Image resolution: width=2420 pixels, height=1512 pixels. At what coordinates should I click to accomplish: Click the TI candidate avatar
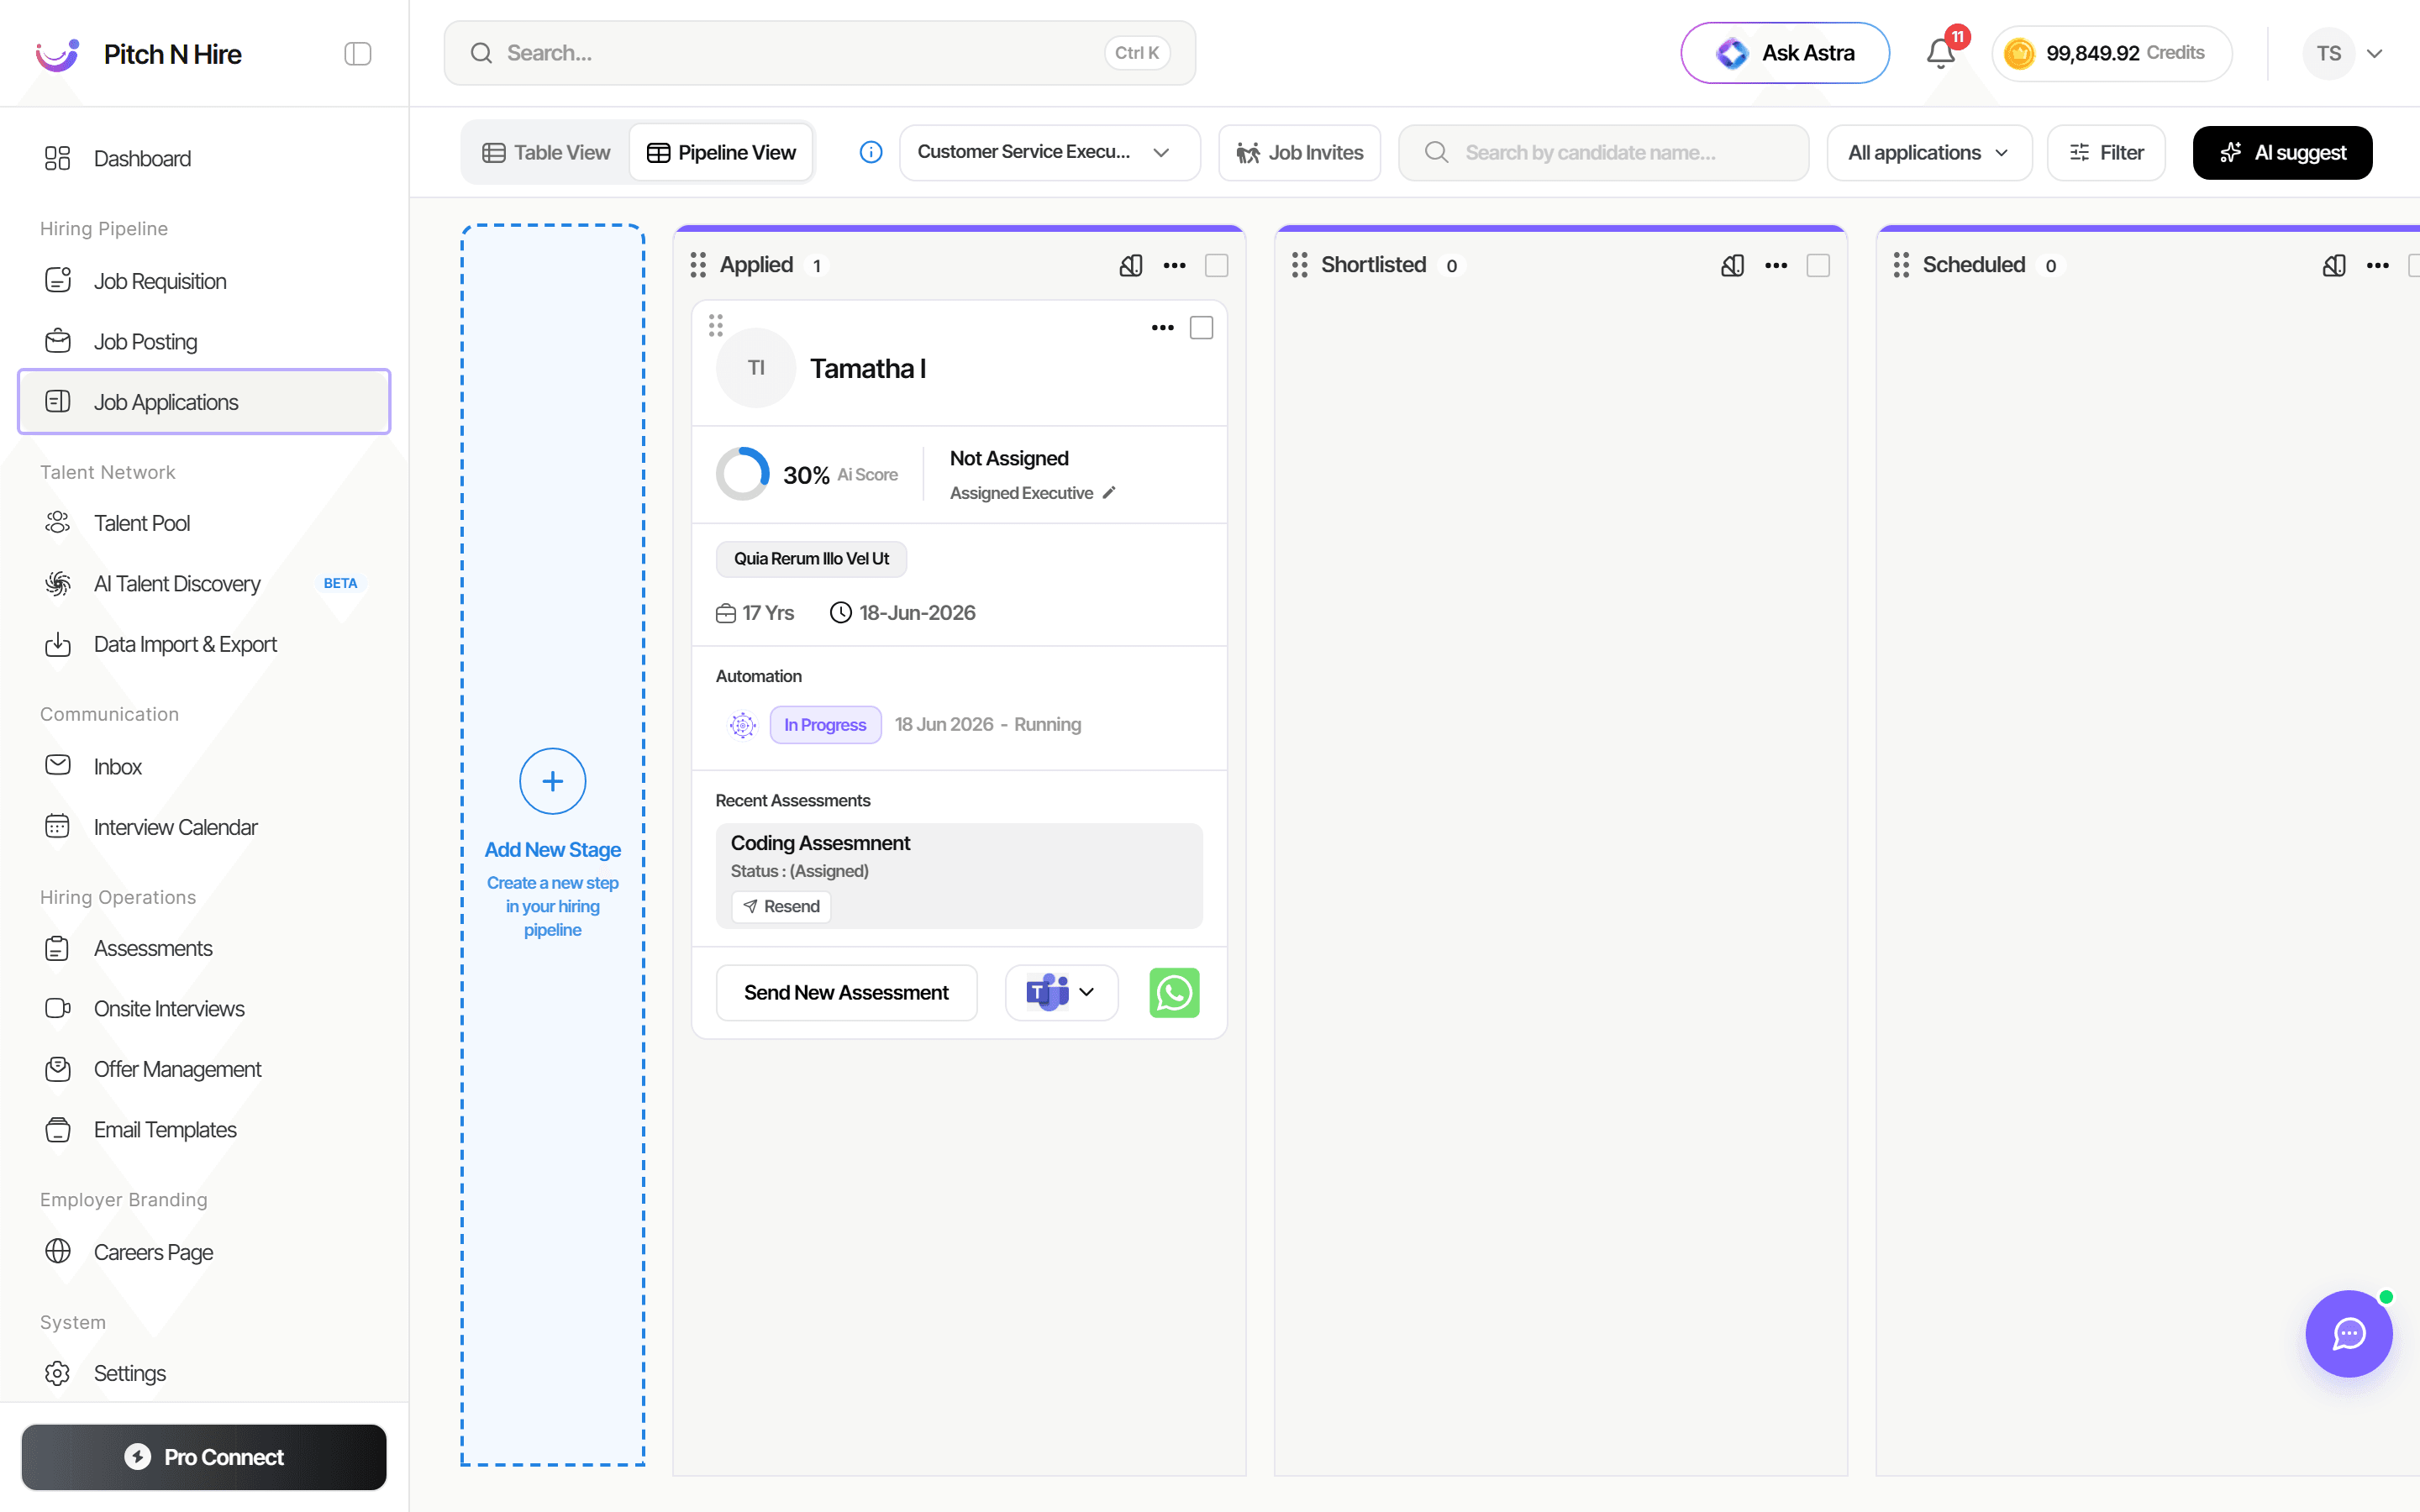point(756,368)
